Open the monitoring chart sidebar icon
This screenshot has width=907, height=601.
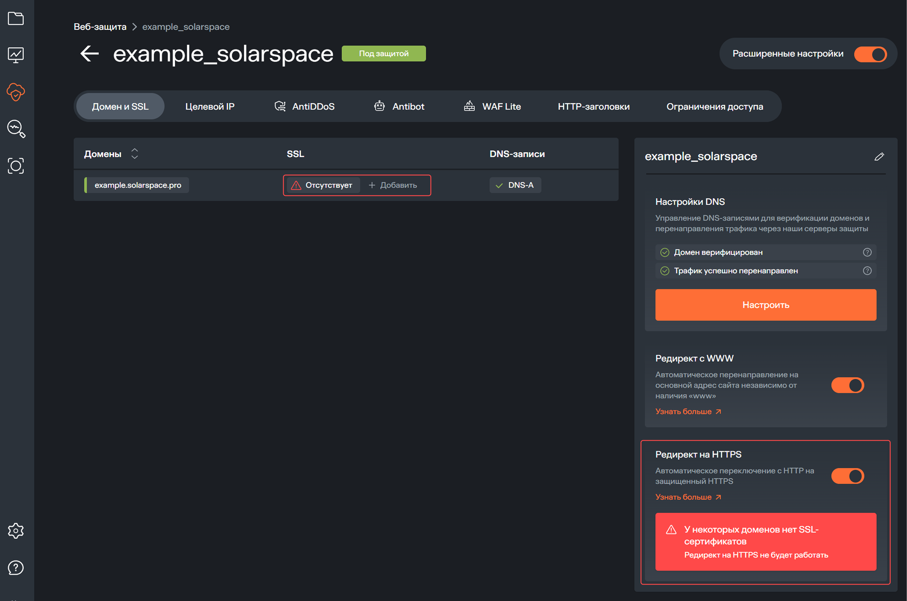16,55
